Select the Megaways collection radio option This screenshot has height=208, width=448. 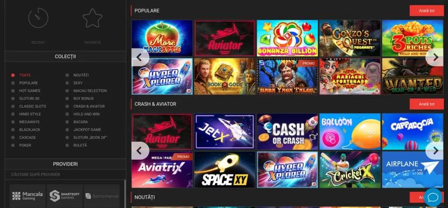point(13,122)
